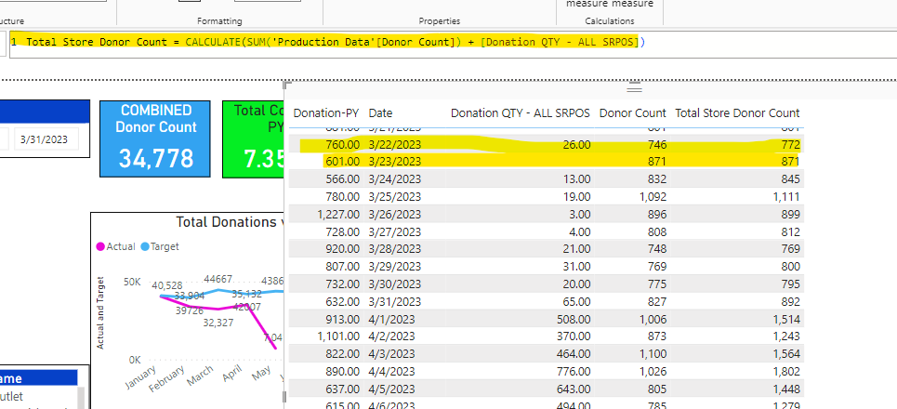Click the 0K y-axis label
Viewport: 897px width, 409px height.
click(135, 360)
